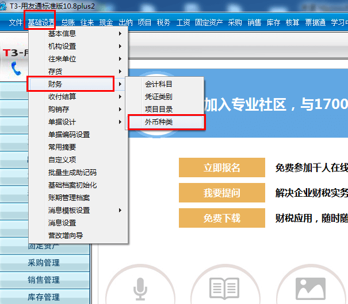Screen dimensions: 348x304
Task: Open the 总账 menu in menu bar
Action: [x=68, y=22]
